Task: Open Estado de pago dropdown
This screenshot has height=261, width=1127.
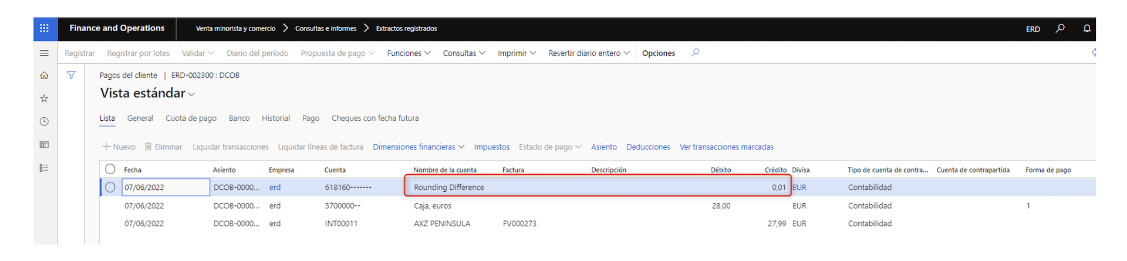Action: click(550, 147)
